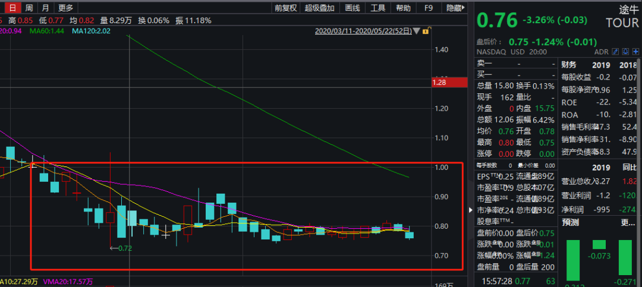The height and width of the screenshot is (287, 642).
Task: Select the 月 monthly chart tab
Action: (45, 8)
